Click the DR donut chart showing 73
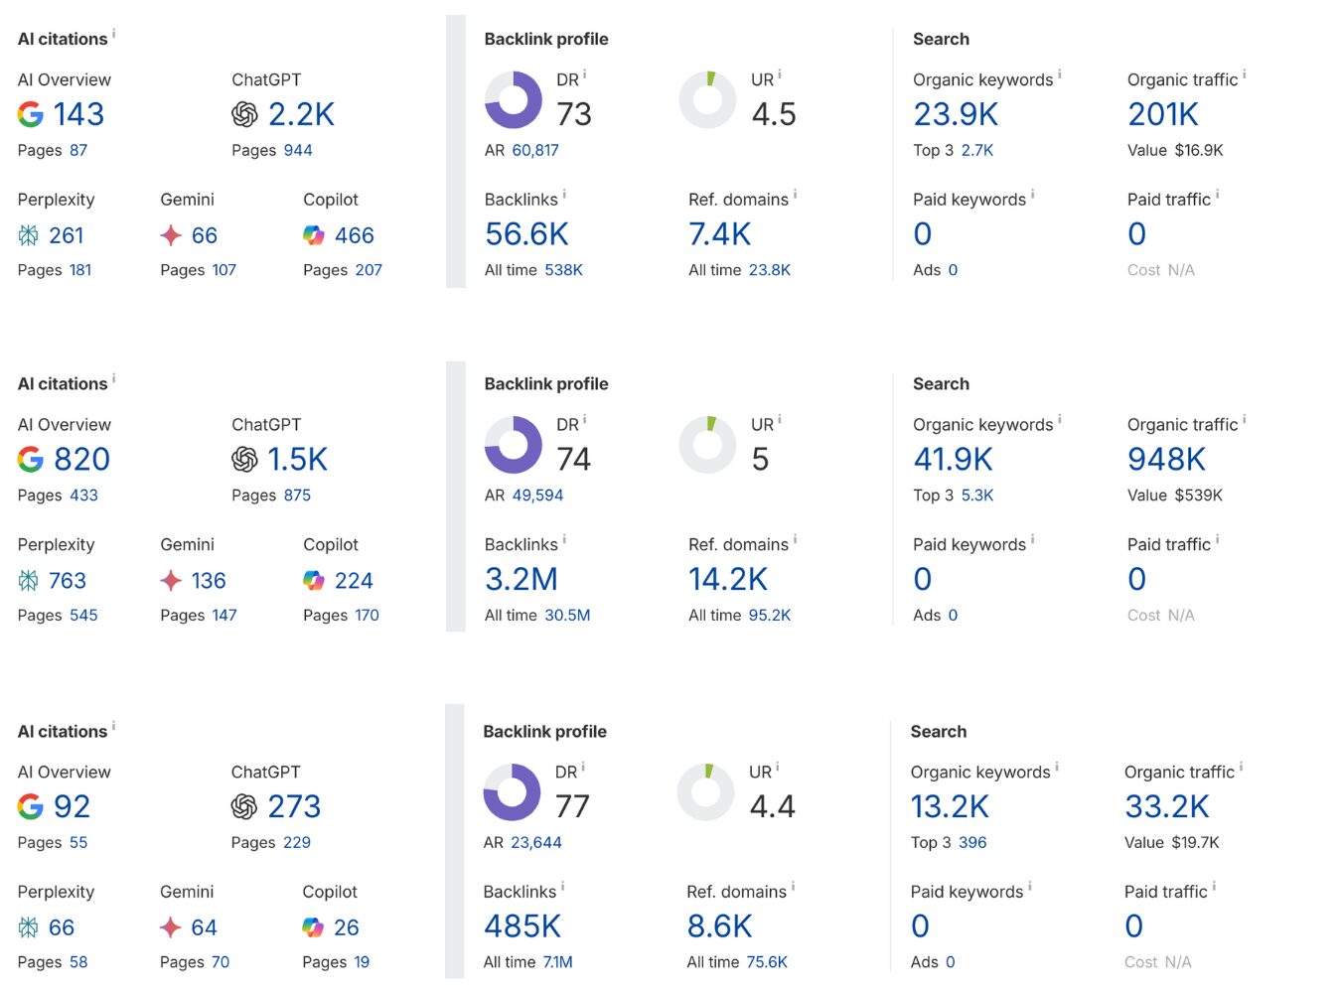Image resolution: width=1341 pixels, height=993 pixels. (x=513, y=100)
